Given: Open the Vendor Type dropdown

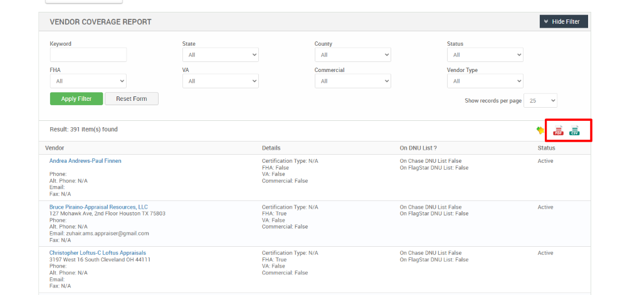Looking at the screenshot, I should [x=485, y=81].
